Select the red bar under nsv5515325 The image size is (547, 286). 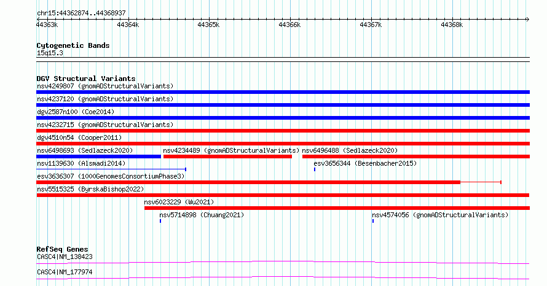click(283, 195)
